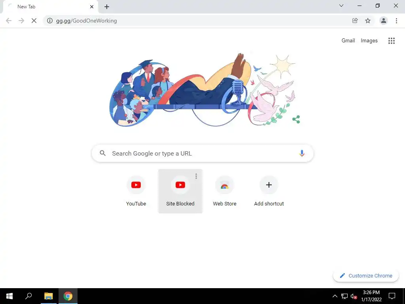The height and width of the screenshot is (304, 405).
Task: Open the share this page icon
Action: tap(355, 21)
